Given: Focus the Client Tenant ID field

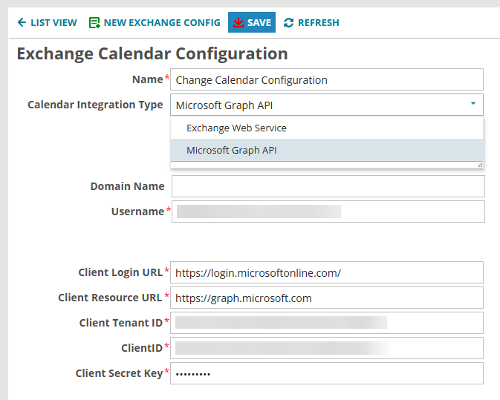Looking at the screenshot, I should coord(327,323).
